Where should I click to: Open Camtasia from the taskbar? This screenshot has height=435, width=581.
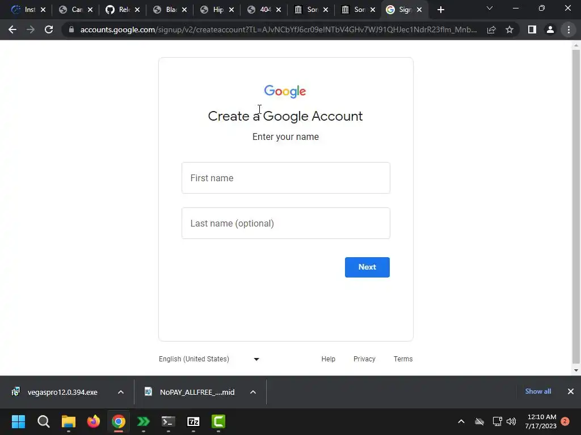218,421
